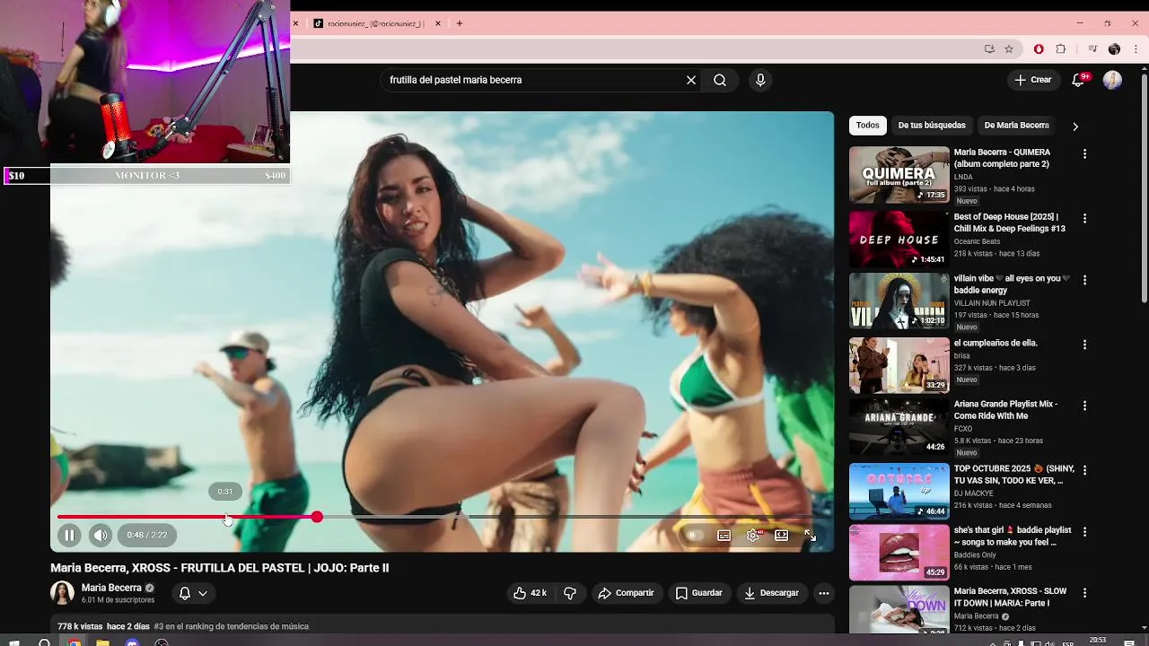
Task: Open Chrome from the Windows taskbar
Action: [74, 642]
